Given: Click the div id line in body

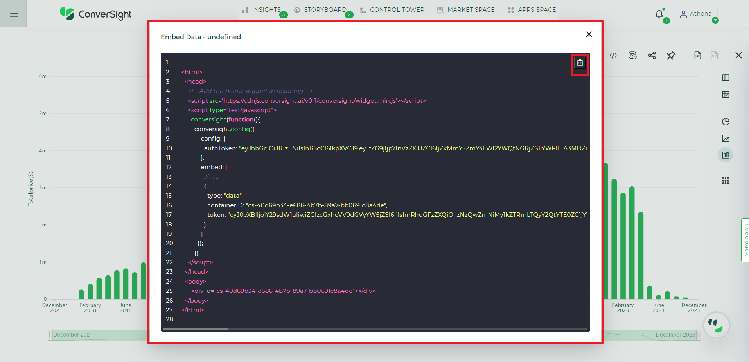Looking at the screenshot, I should point(283,291).
